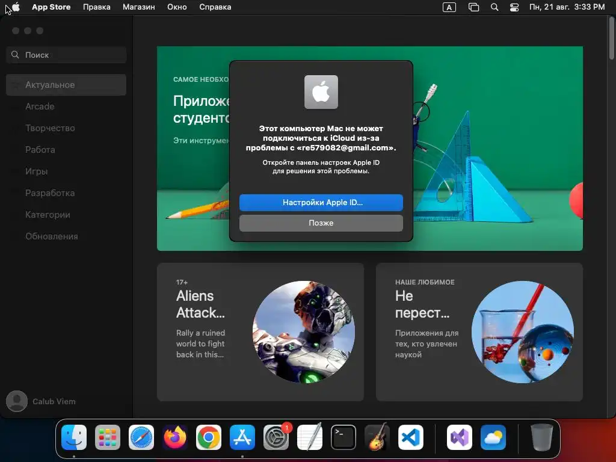Dismiss the dialog with Позже
The width and height of the screenshot is (616, 462).
[x=321, y=223]
